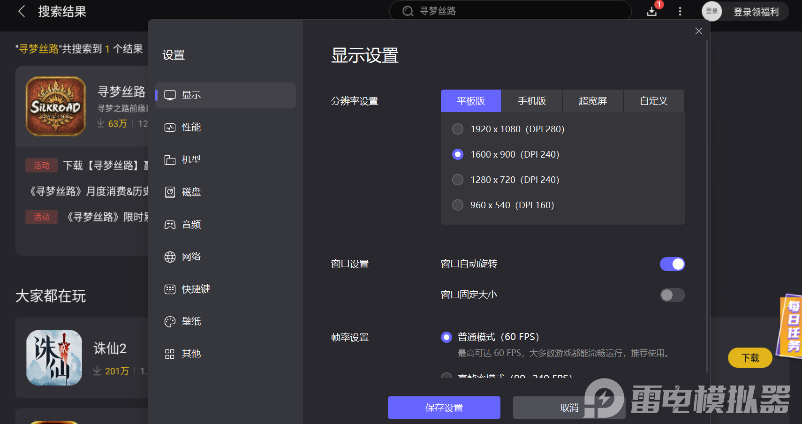
Task: Switch to 平板版 resolution tab
Action: coord(471,101)
